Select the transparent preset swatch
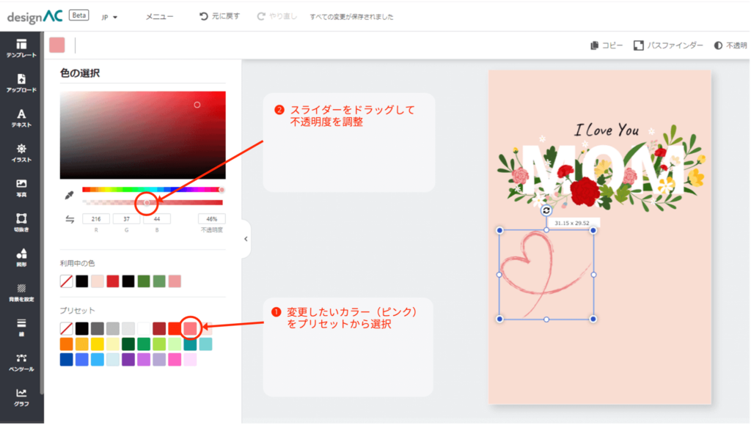751x425 pixels. click(x=67, y=328)
